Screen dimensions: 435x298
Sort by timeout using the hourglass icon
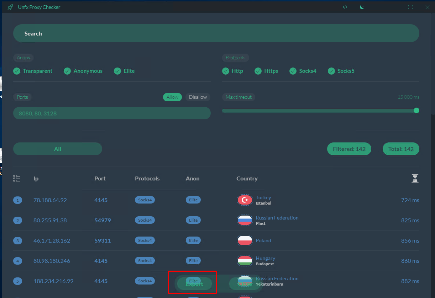pyautogui.click(x=415, y=179)
